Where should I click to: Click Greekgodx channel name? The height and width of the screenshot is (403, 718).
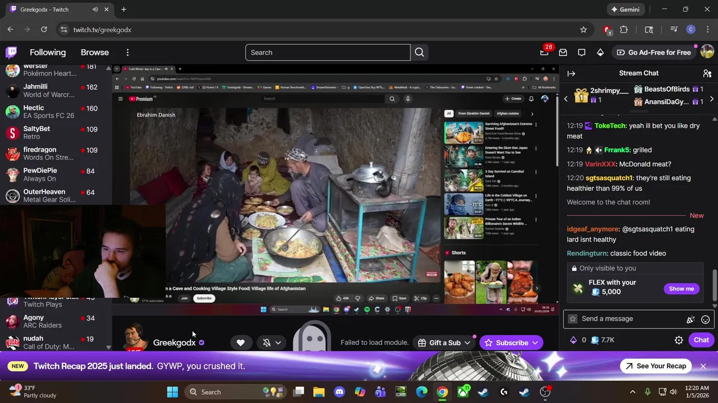(x=174, y=343)
